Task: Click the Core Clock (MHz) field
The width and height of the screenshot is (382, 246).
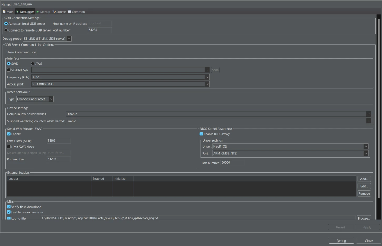Action: (58, 141)
